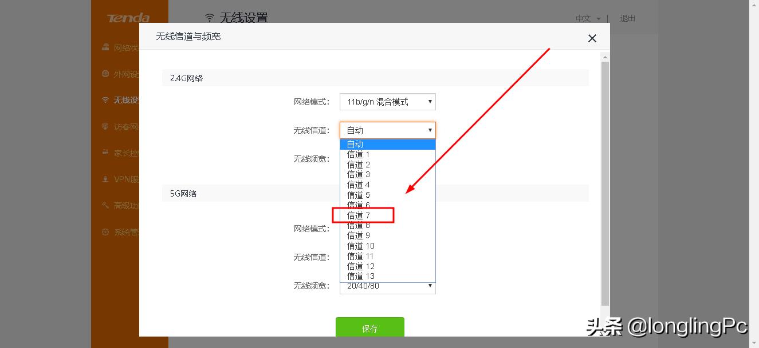
Task: Click the external network settings globe icon
Action: click(104, 73)
